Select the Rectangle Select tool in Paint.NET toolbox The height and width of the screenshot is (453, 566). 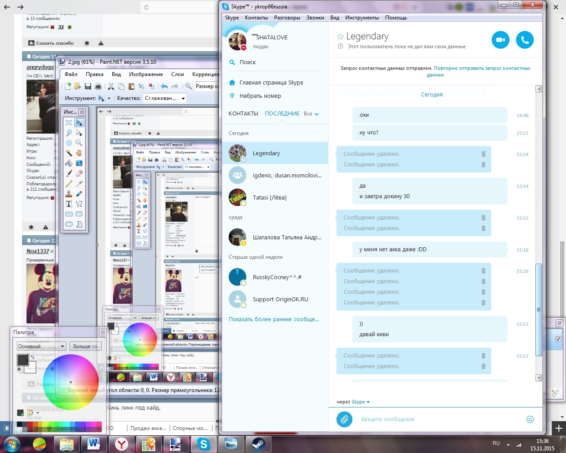(x=69, y=123)
